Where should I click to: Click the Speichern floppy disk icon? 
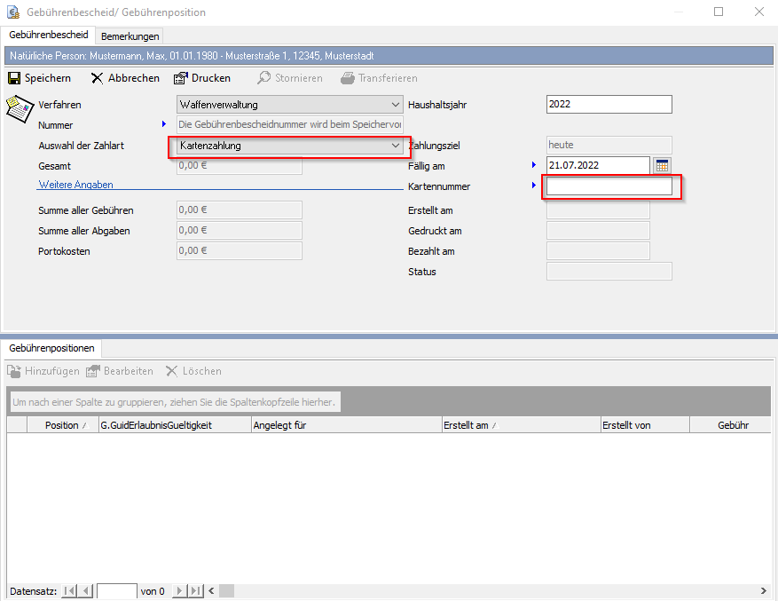click(14, 78)
